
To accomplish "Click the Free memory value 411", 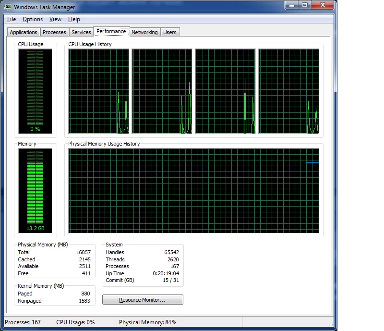I will coord(86,273).
